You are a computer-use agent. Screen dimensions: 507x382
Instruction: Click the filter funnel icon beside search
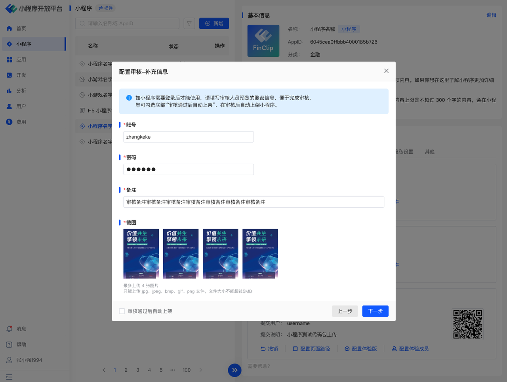click(189, 24)
